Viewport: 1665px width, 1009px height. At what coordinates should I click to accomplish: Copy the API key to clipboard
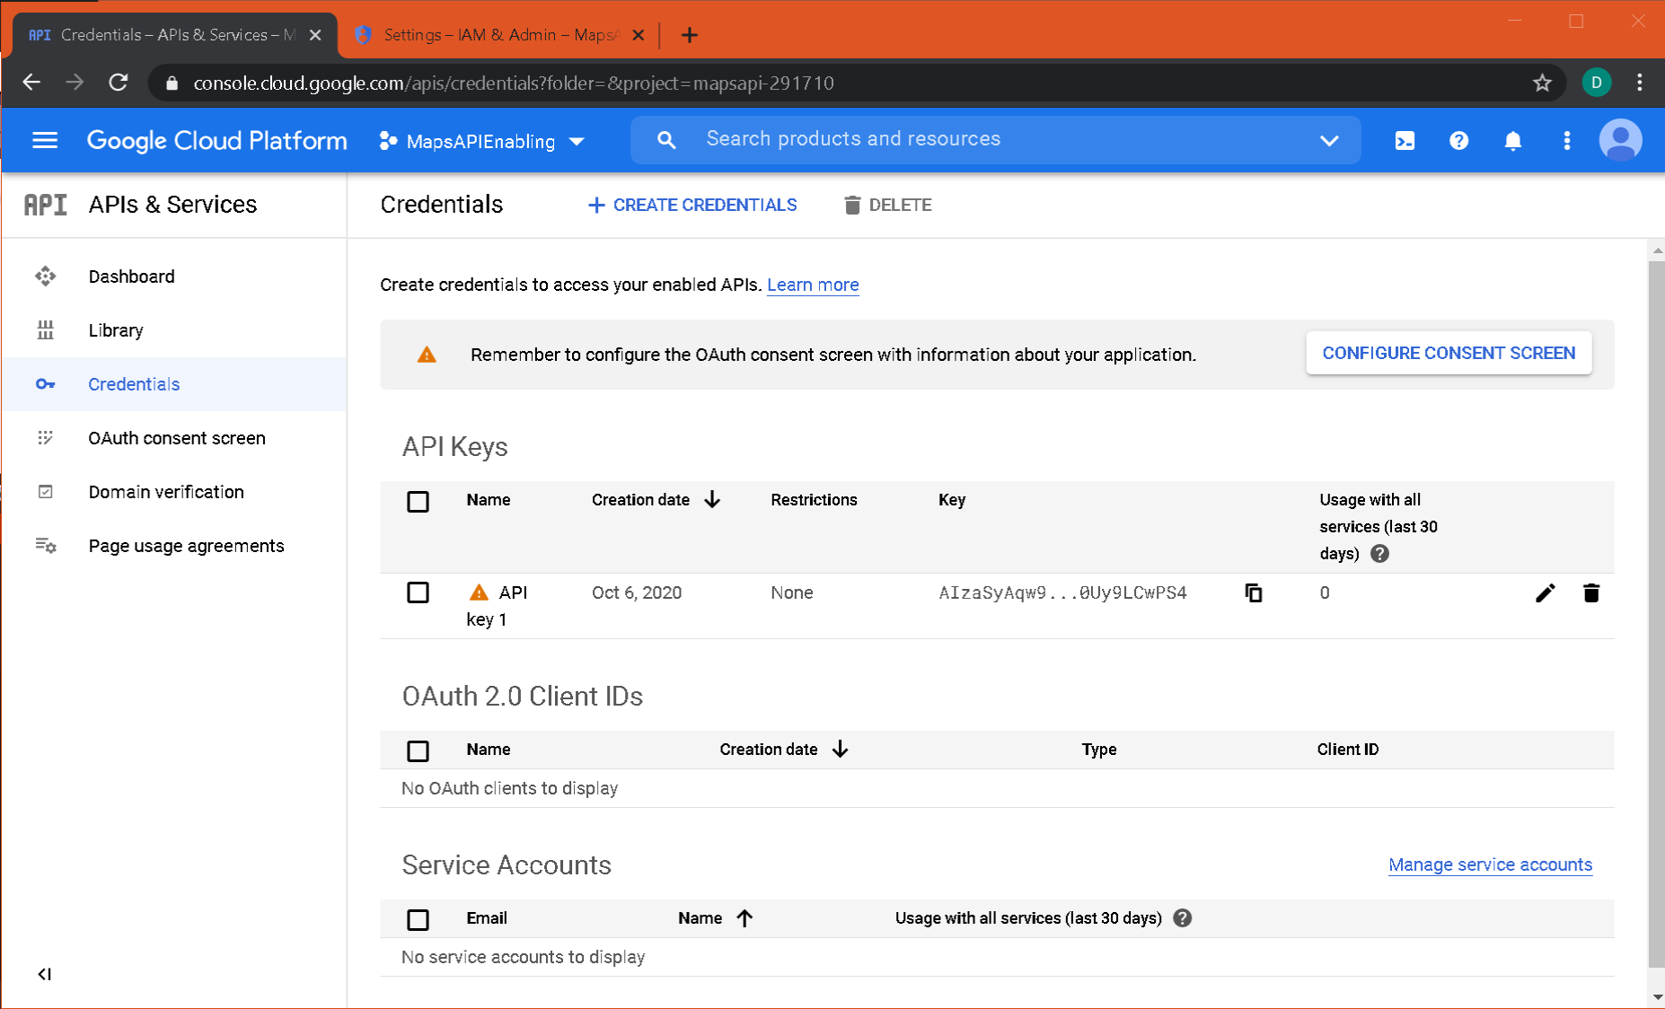pos(1254,592)
